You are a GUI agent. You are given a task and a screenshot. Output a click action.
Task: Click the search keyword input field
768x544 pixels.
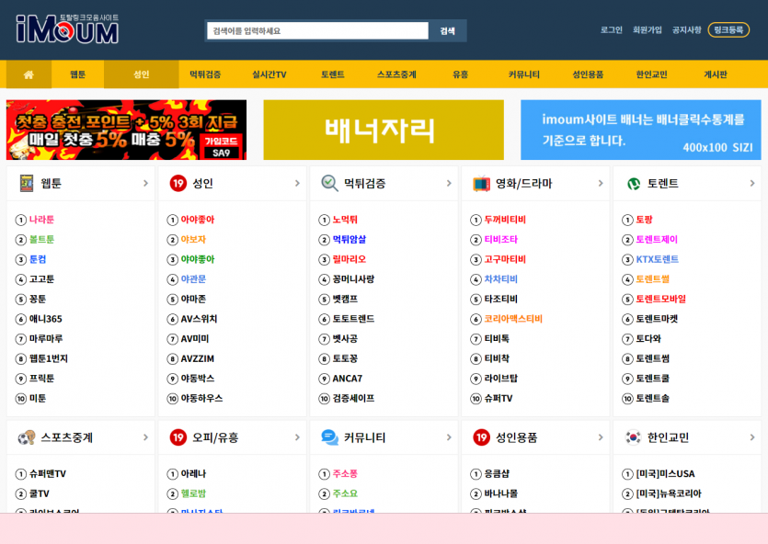coord(316,31)
